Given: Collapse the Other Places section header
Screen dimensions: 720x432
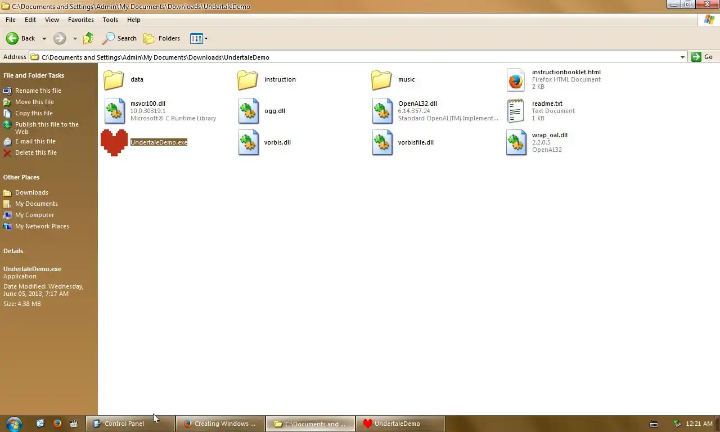Looking at the screenshot, I should pyautogui.click(x=21, y=177).
